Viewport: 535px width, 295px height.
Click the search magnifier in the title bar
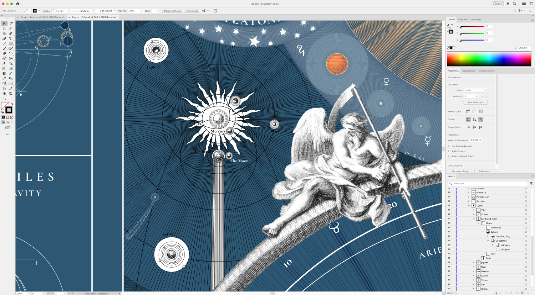point(515,4)
